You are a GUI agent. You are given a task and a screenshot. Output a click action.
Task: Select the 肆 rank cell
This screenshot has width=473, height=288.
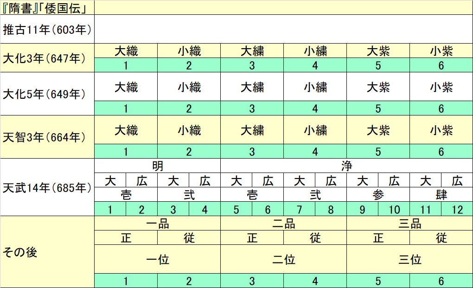click(441, 194)
